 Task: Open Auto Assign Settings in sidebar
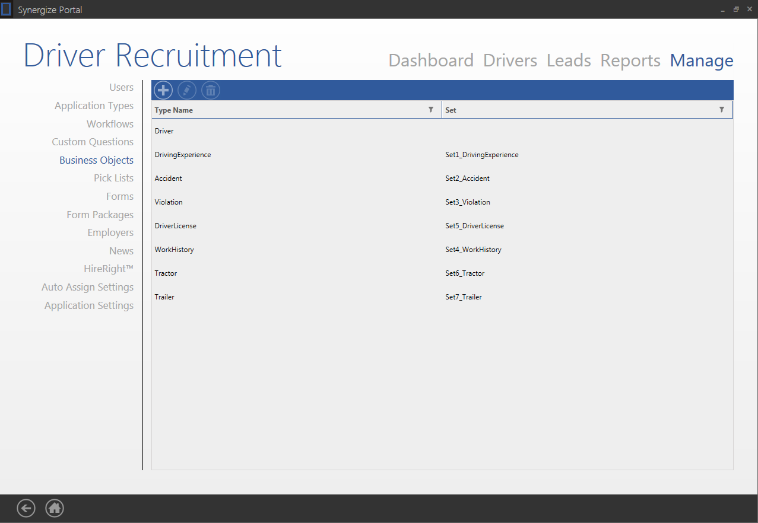point(87,287)
